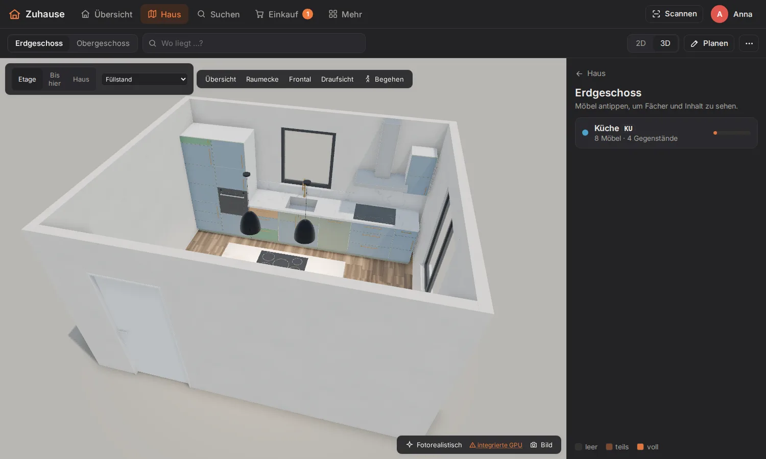Click the Zuhause house logo icon
Image resolution: width=766 pixels, height=459 pixels.
click(x=15, y=14)
